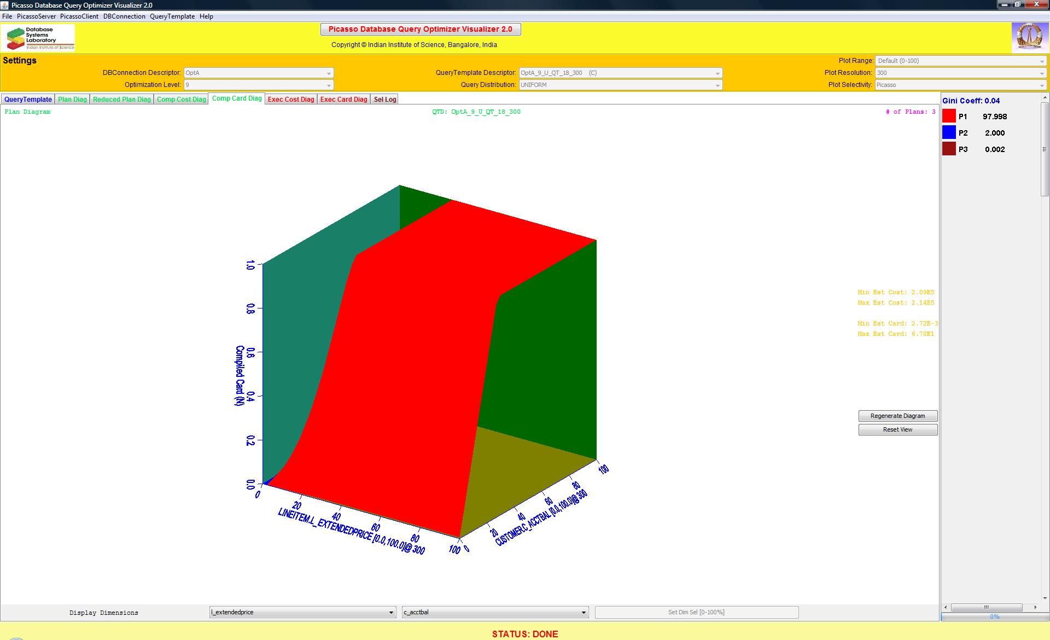Switch to the Plan Diag tab

[x=72, y=99]
